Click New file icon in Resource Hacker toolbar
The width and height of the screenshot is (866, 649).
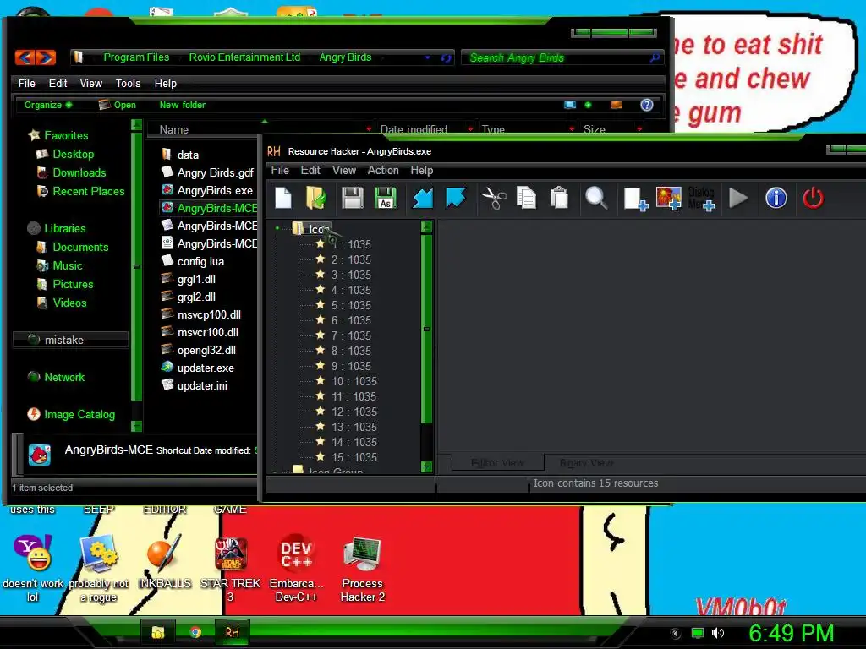pyautogui.click(x=283, y=198)
